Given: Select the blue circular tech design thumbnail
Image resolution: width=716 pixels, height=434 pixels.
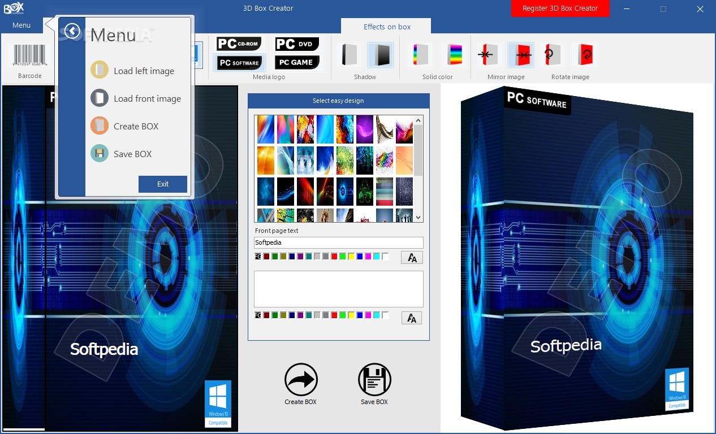Looking at the screenshot, I should point(344,192).
